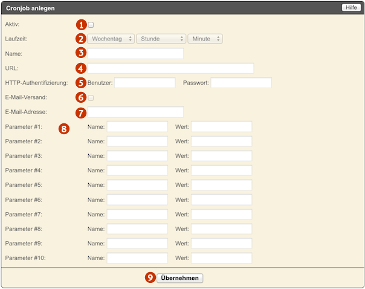Focus the E-Mail-Adresse input field
Image resolution: width=365 pixels, height=289 pixels.
click(136, 112)
